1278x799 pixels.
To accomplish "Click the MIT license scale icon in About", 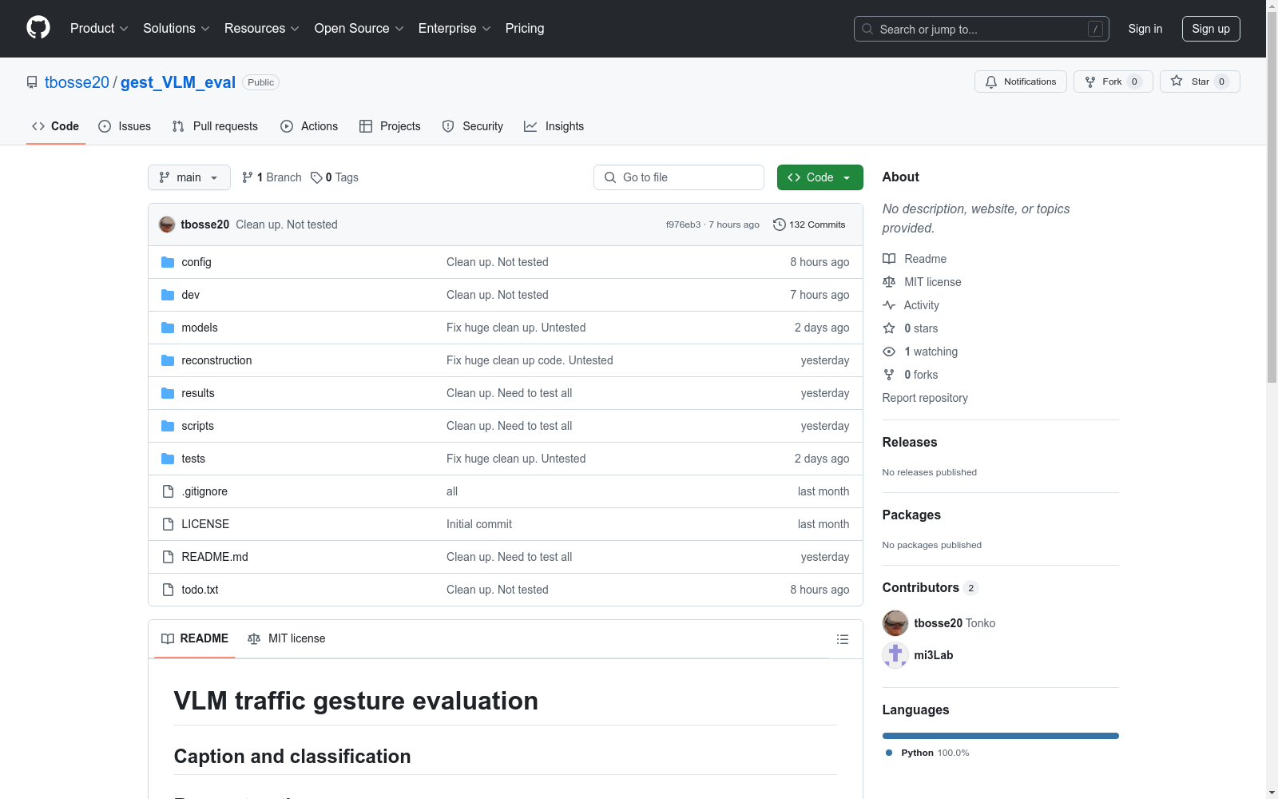I will [x=889, y=282].
